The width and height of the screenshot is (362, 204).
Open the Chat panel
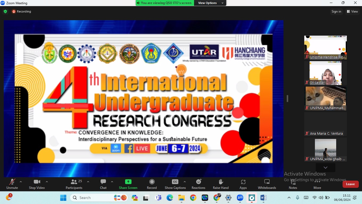103,184
